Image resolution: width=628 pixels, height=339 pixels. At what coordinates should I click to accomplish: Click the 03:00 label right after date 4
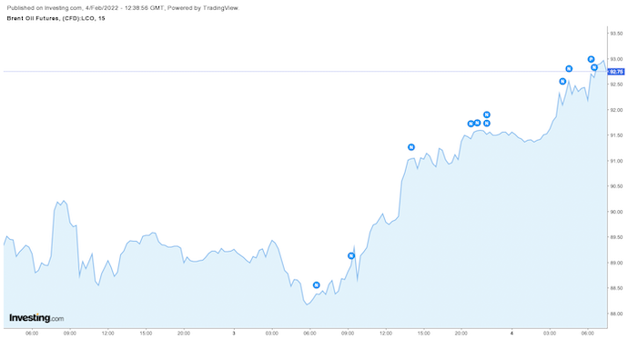(x=550, y=333)
